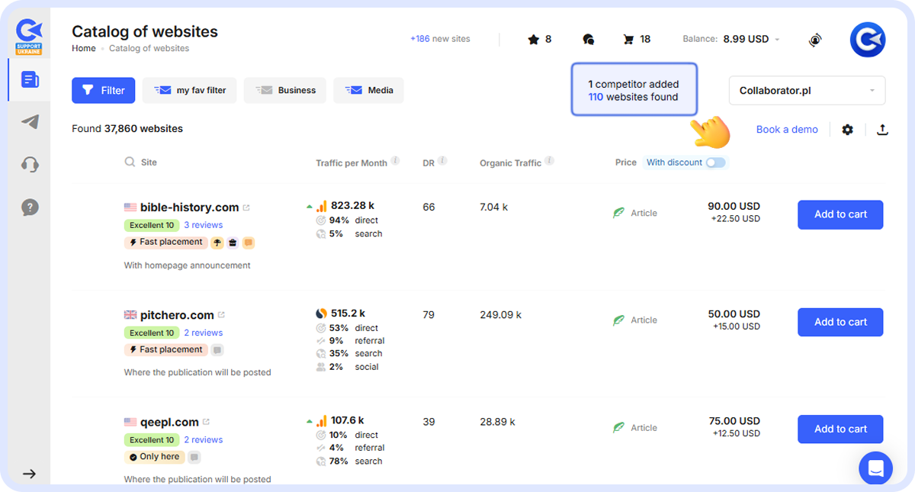
Task: Select the Media filter preset
Action: click(368, 90)
